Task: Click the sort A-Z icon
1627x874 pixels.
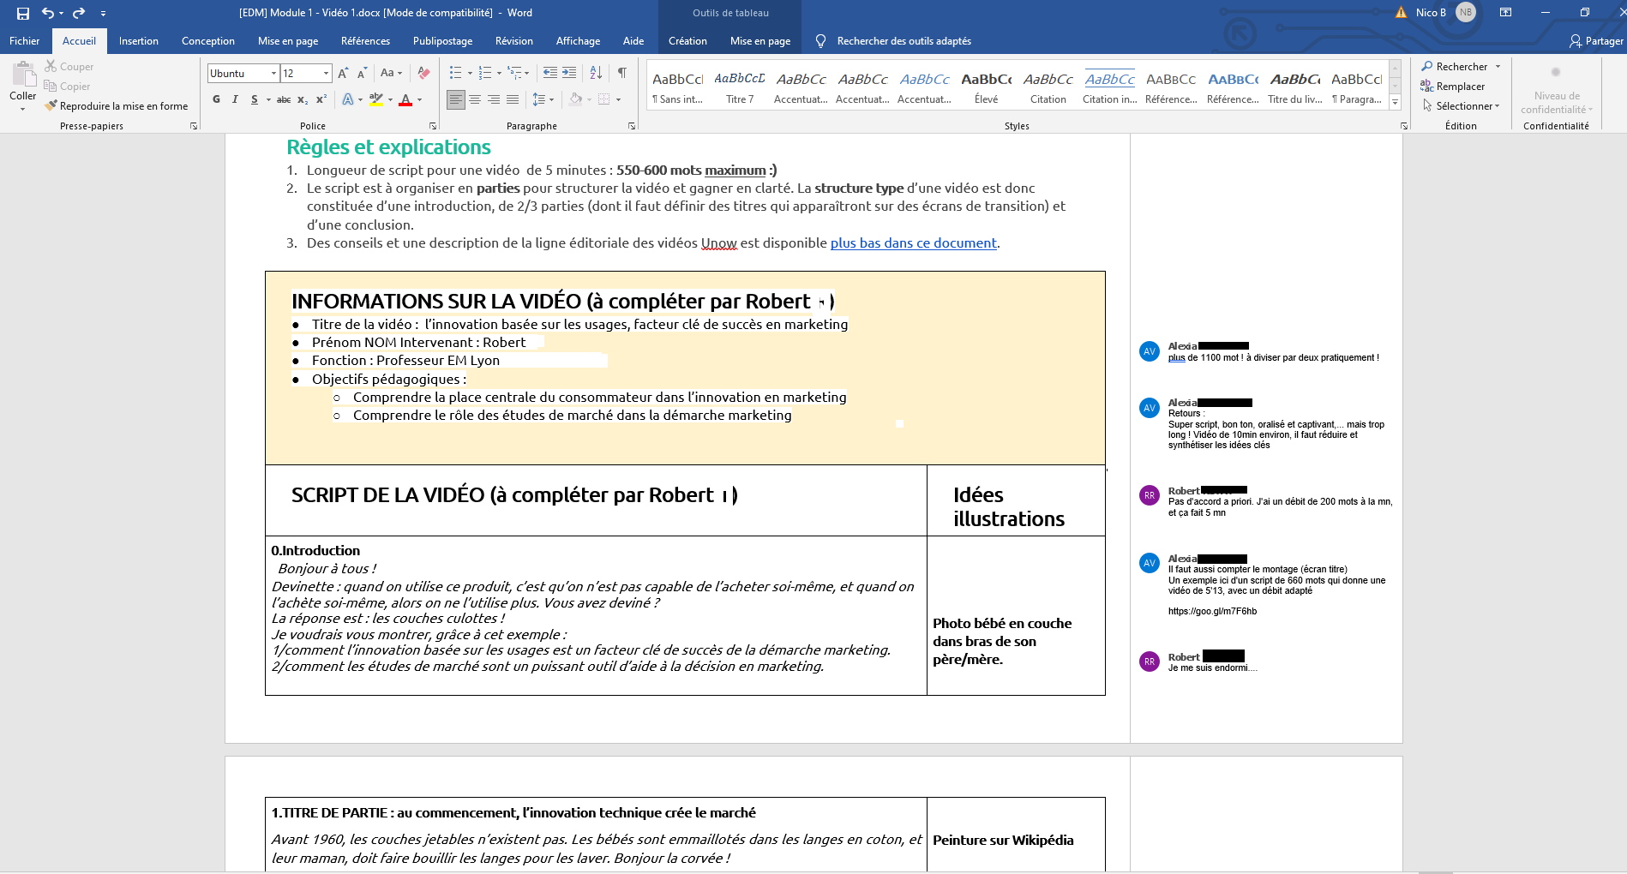Action: coord(596,73)
